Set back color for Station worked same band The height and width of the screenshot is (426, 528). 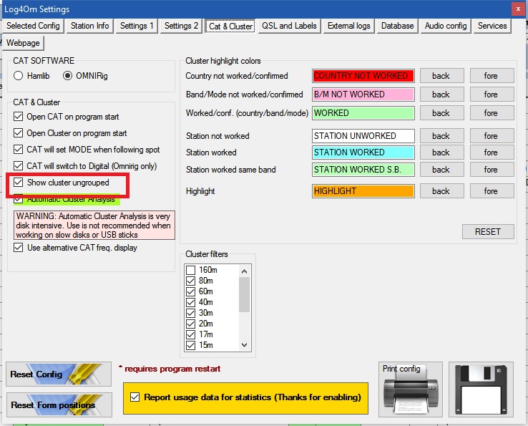coord(442,170)
